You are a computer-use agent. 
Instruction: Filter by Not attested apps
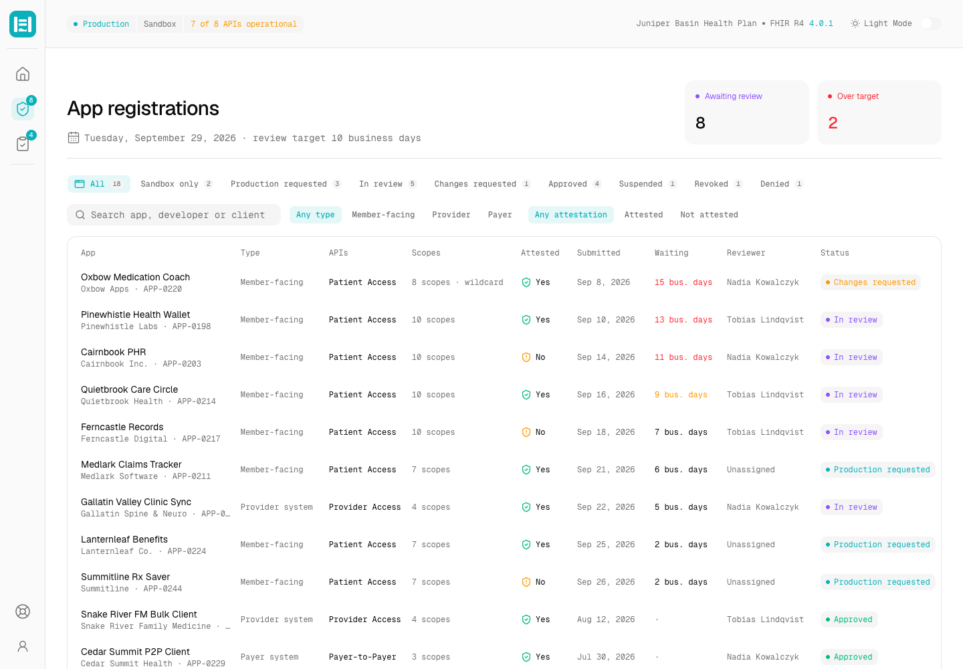[x=709, y=215]
